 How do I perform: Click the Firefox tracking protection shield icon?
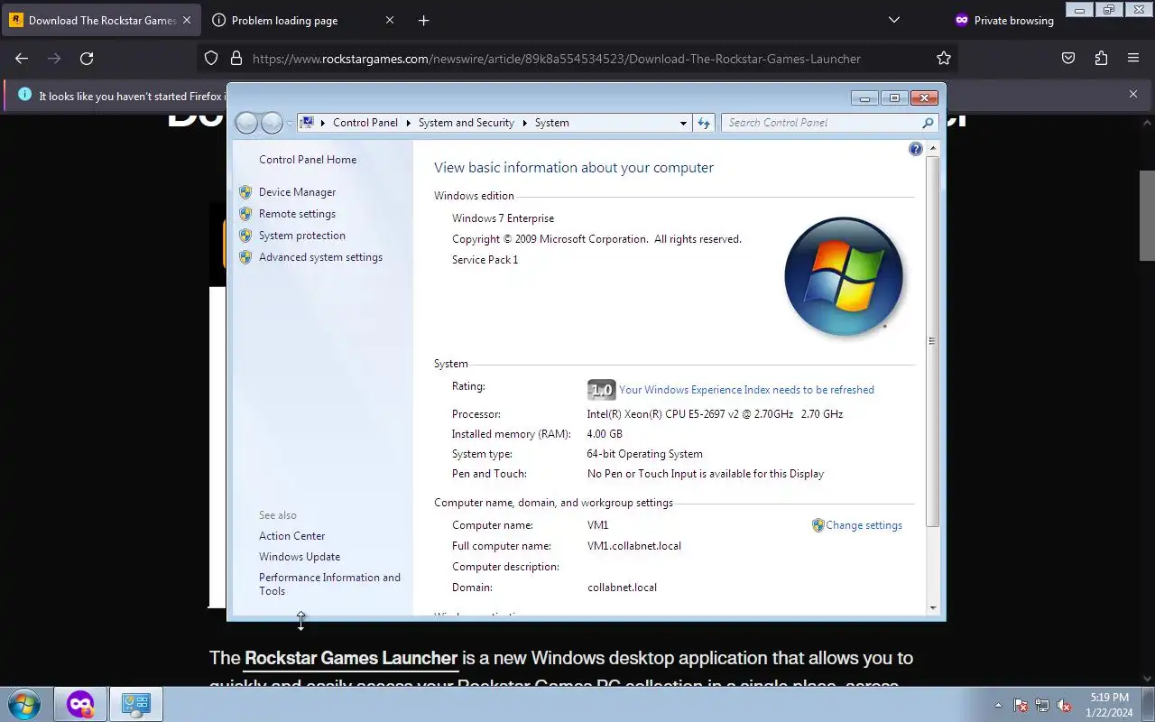pos(211,59)
